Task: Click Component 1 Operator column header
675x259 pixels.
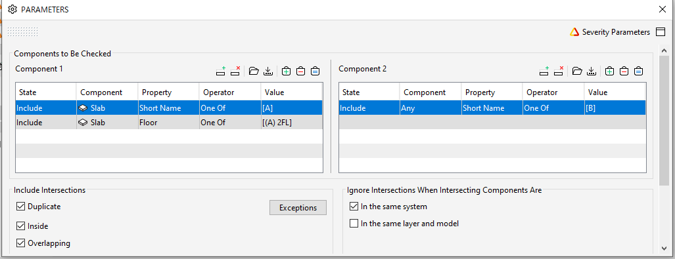Action: (230, 92)
